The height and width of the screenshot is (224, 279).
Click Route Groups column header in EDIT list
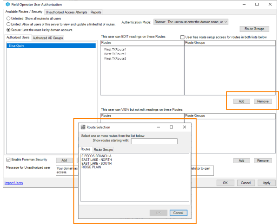pos(230,43)
